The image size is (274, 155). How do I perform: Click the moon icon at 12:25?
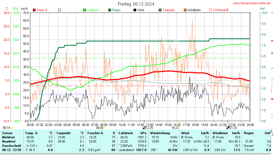pyautogui.click(x=144, y=128)
